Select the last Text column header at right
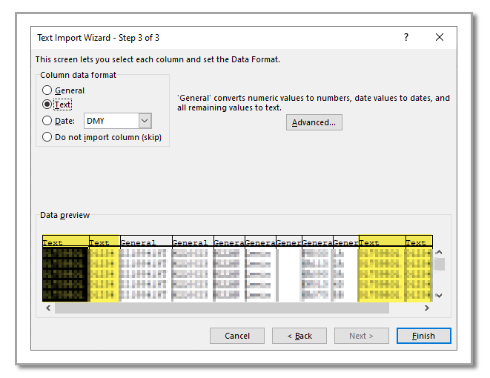Image resolution: width=490 pixels, height=378 pixels. click(419, 241)
